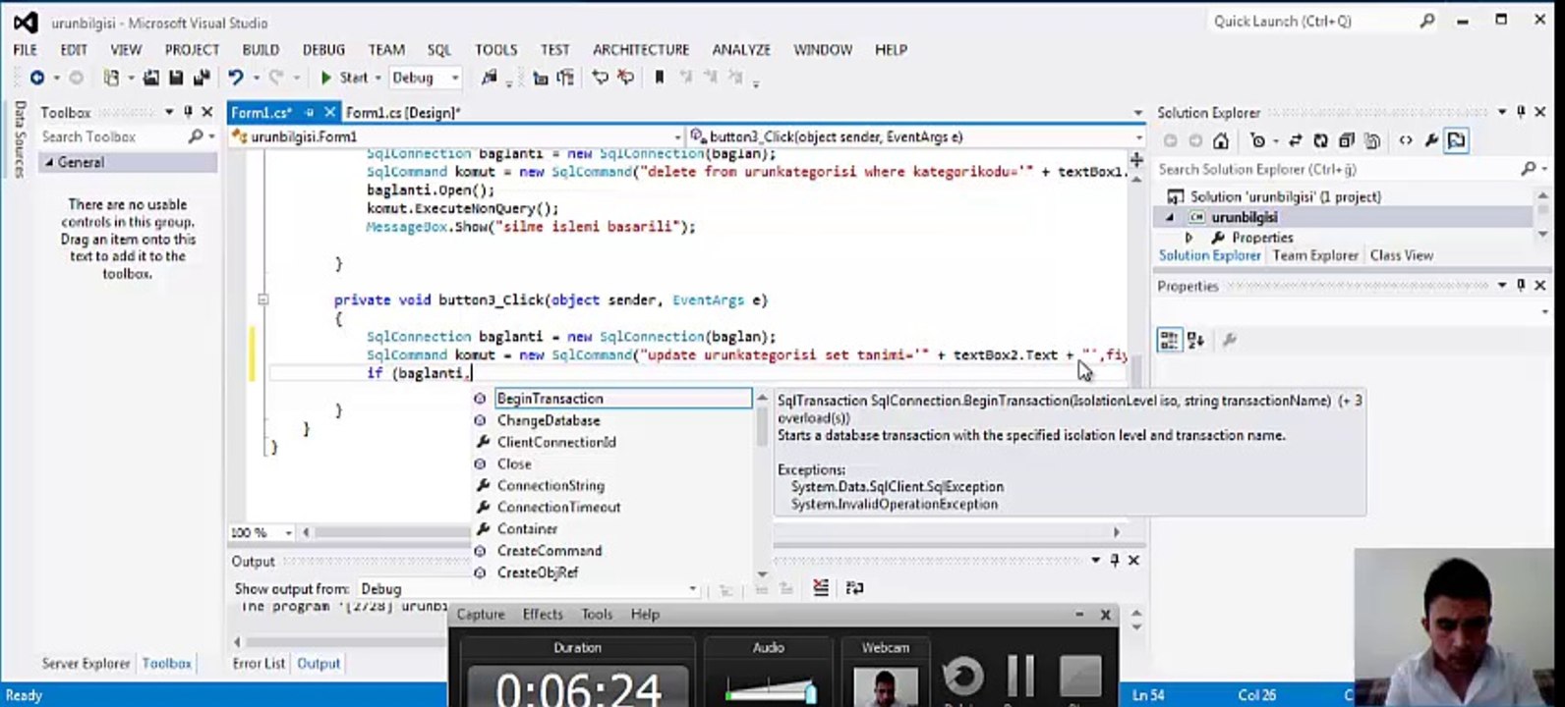Clear all text in the Output window
Screen dimensions: 1565x707
coord(821,587)
